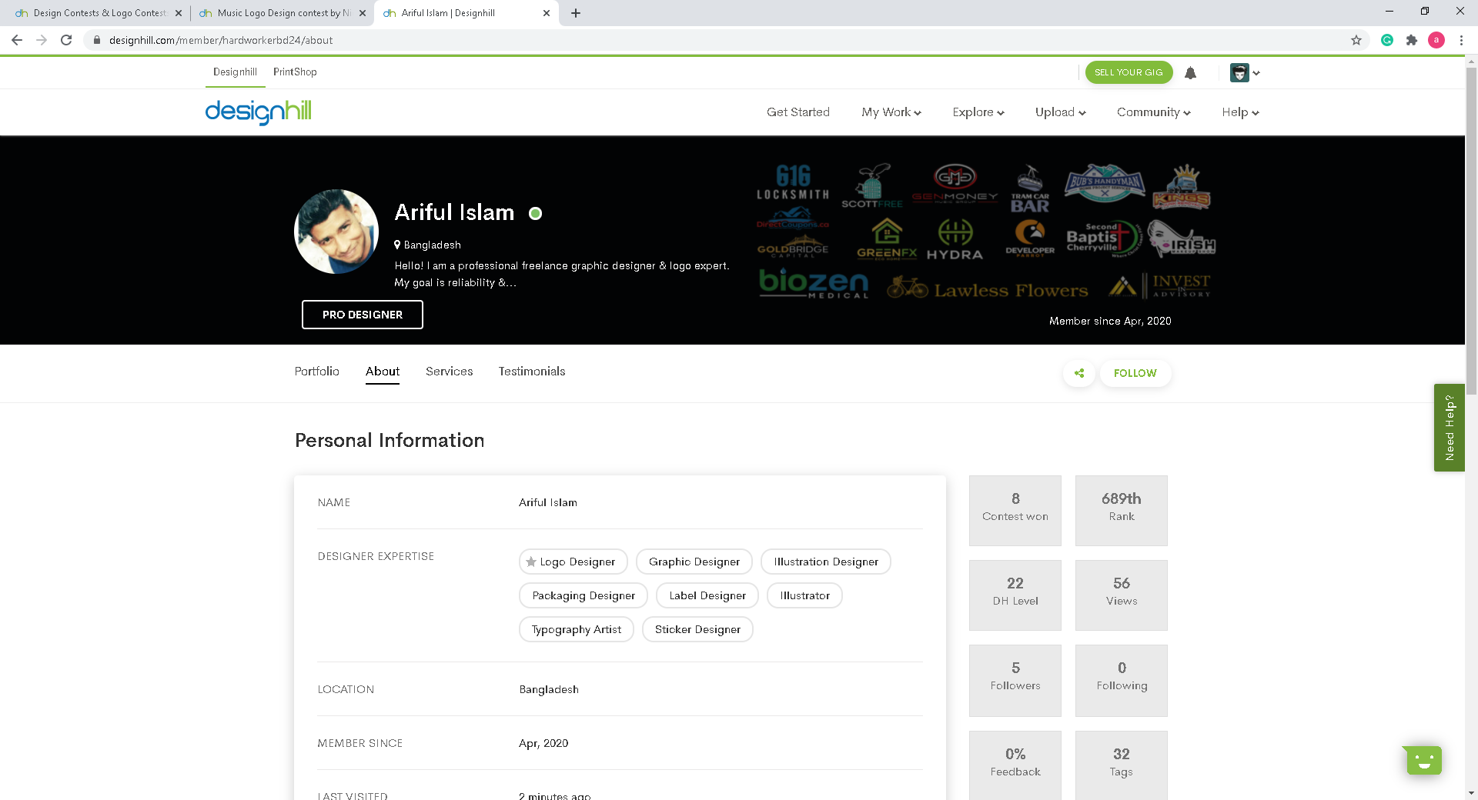1478x800 pixels.
Task: Expand the Community menu
Action: click(x=1153, y=112)
